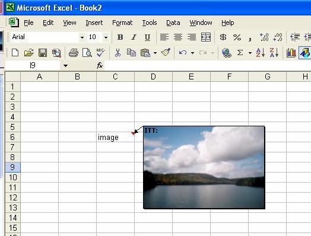The height and width of the screenshot is (236, 311).
Task: Open Print Preview from the toolbar
Action: click(87, 53)
